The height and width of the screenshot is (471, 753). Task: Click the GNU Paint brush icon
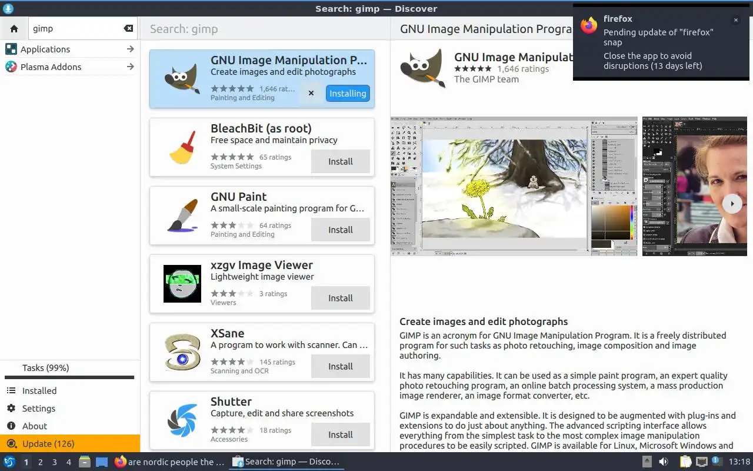(x=182, y=215)
